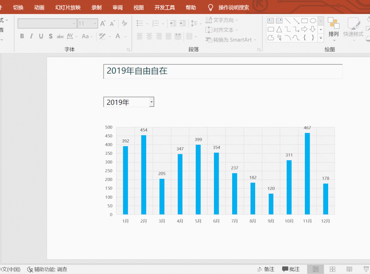Image resolution: width=370 pixels, height=274 pixels.
Task: Click the 操作说明搜索 search box
Action: 234,8
